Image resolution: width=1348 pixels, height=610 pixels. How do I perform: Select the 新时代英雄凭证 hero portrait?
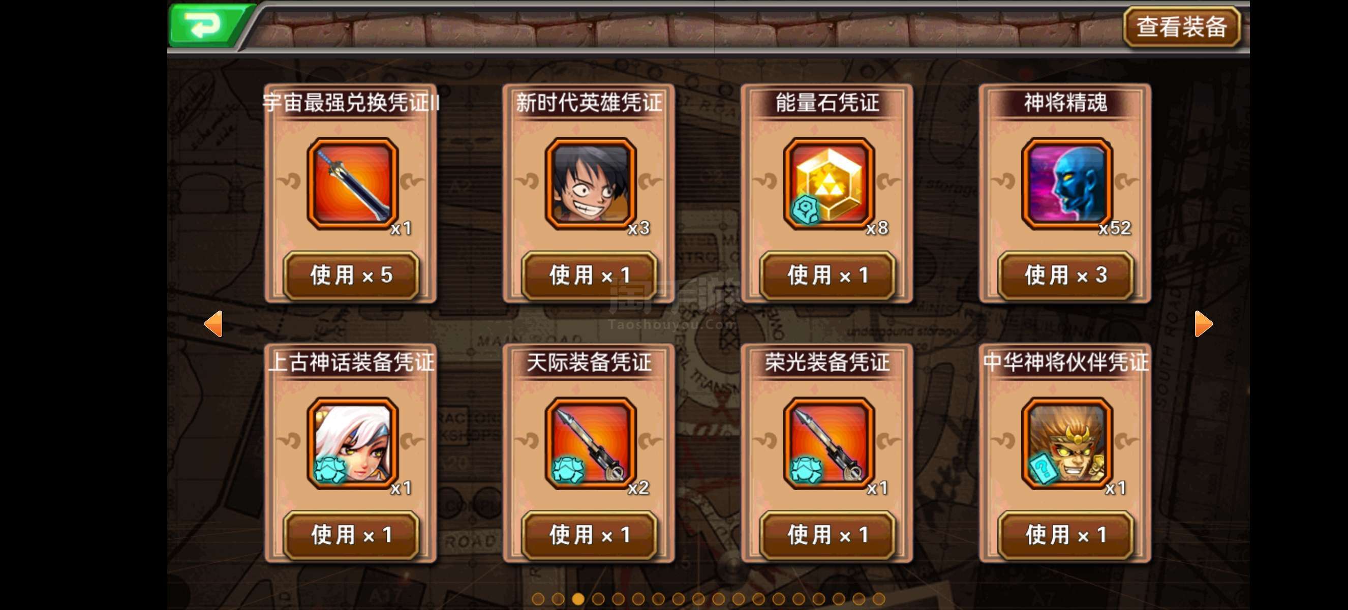pyautogui.click(x=590, y=184)
